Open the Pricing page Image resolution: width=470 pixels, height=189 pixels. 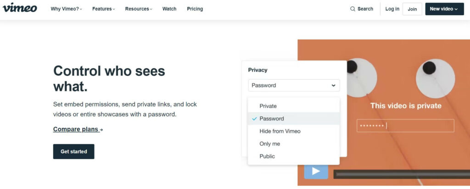click(195, 9)
